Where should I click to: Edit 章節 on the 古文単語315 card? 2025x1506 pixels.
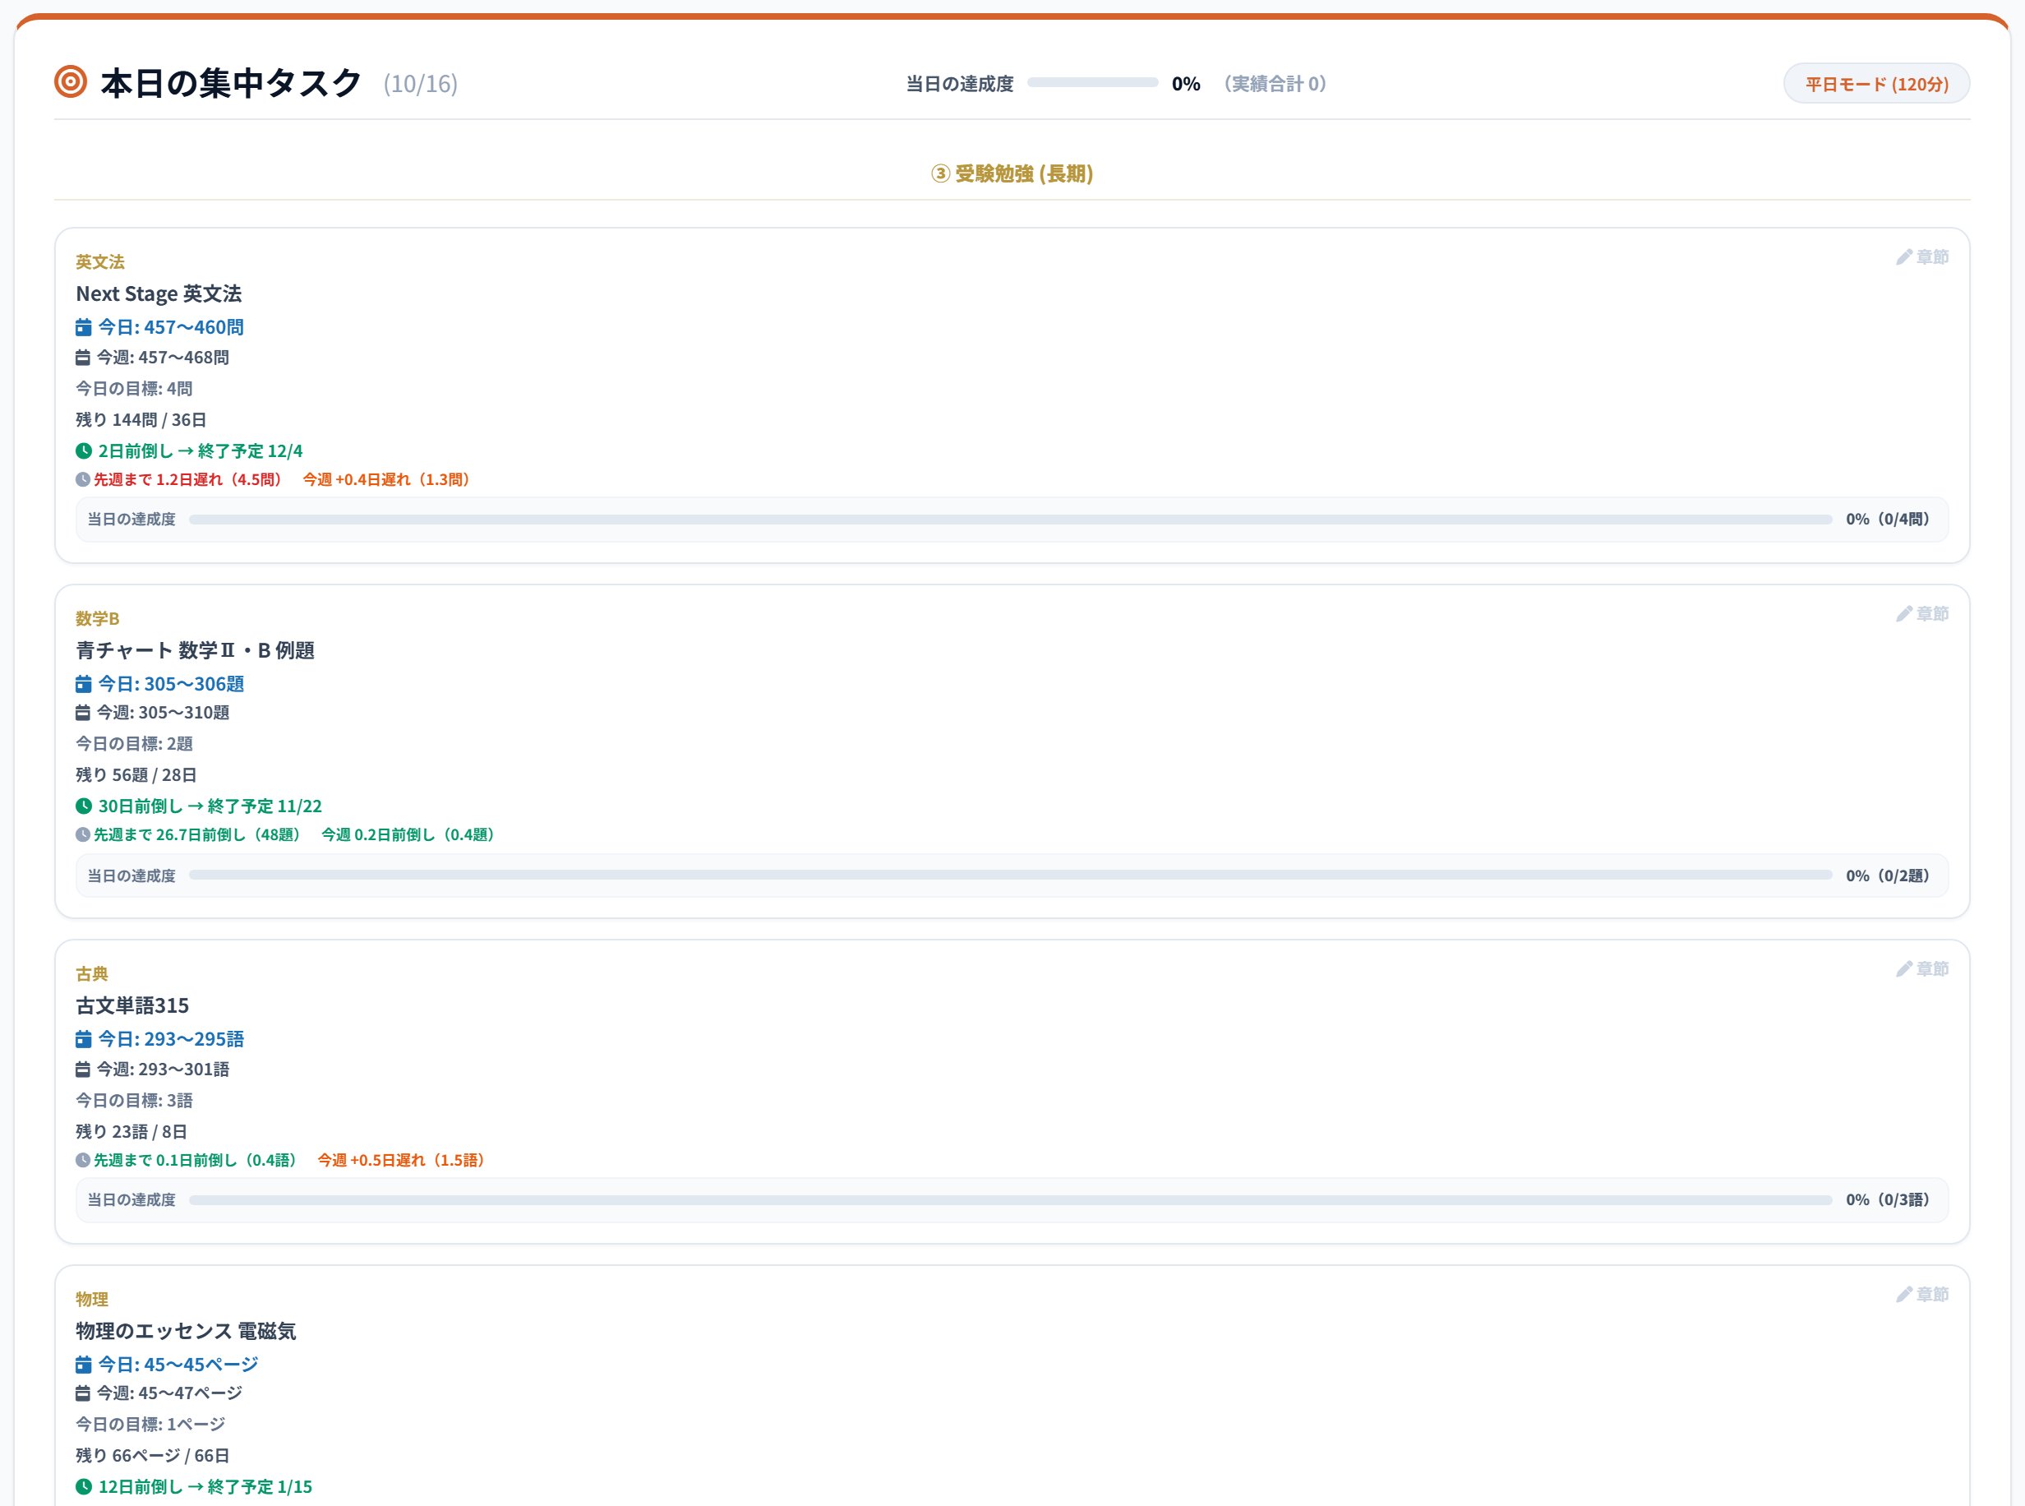click(1921, 968)
